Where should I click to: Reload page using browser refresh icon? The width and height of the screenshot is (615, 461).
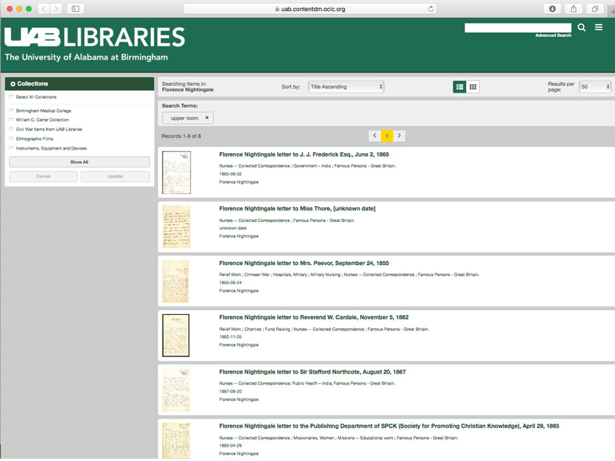coord(431,9)
